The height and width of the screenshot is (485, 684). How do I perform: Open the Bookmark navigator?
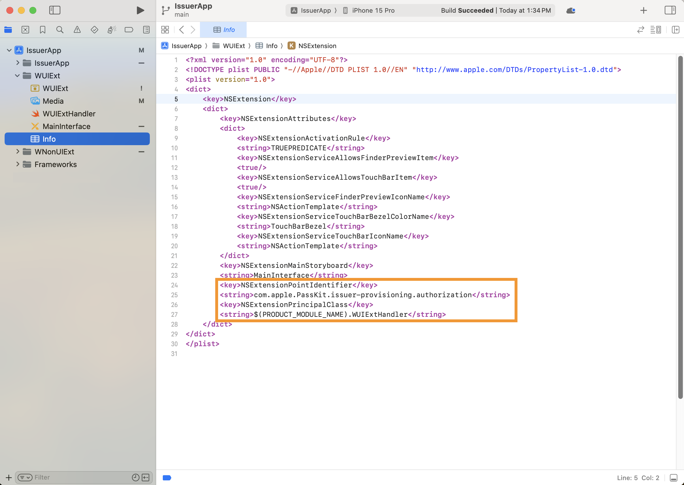43,30
